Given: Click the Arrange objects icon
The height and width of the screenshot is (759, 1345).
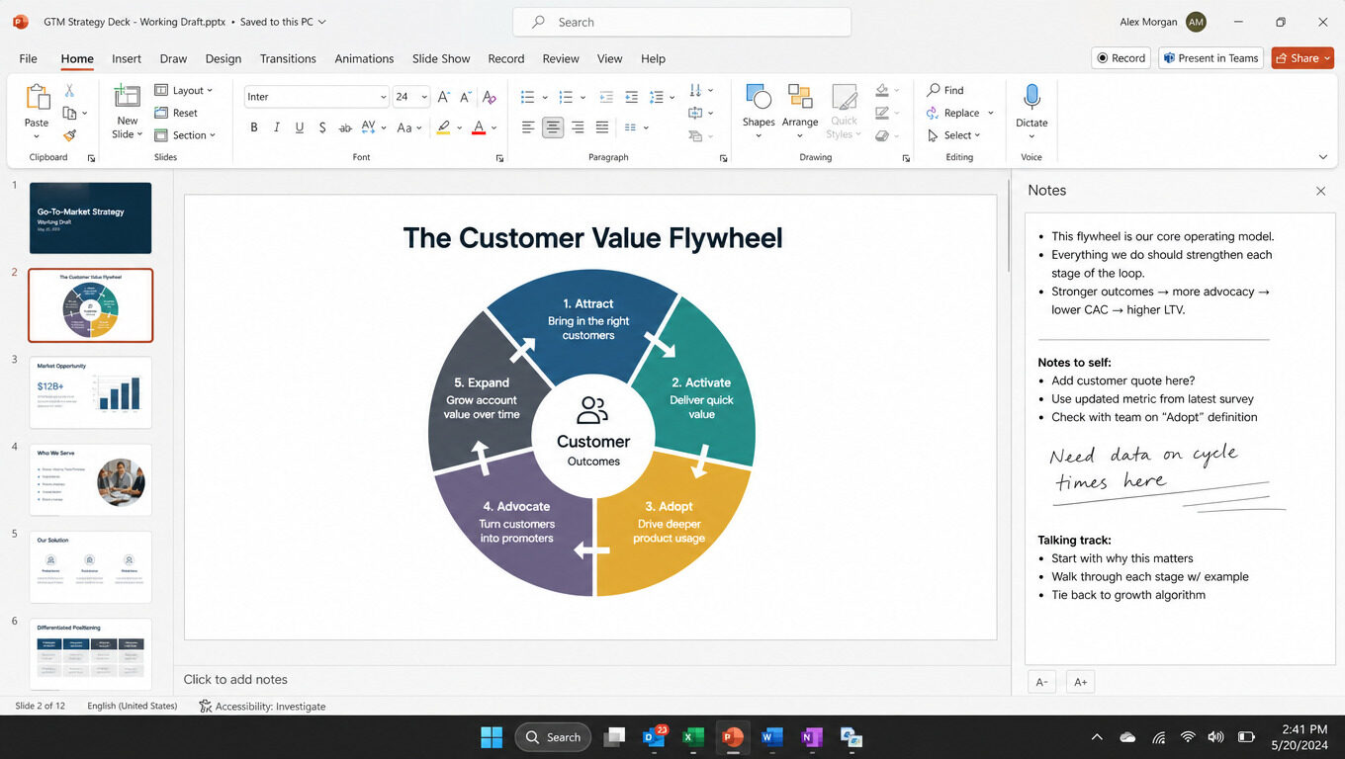Looking at the screenshot, I should pyautogui.click(x=799, y=97).
